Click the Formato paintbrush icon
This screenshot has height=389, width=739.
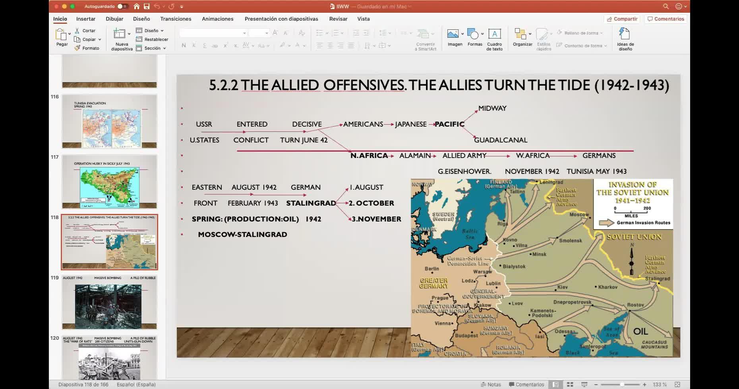click(77, 48)
